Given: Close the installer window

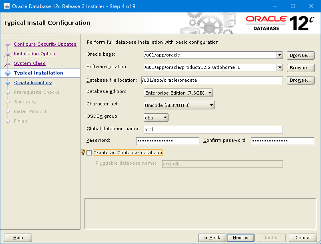Looking at the screenshot, I should click(311, 6).
